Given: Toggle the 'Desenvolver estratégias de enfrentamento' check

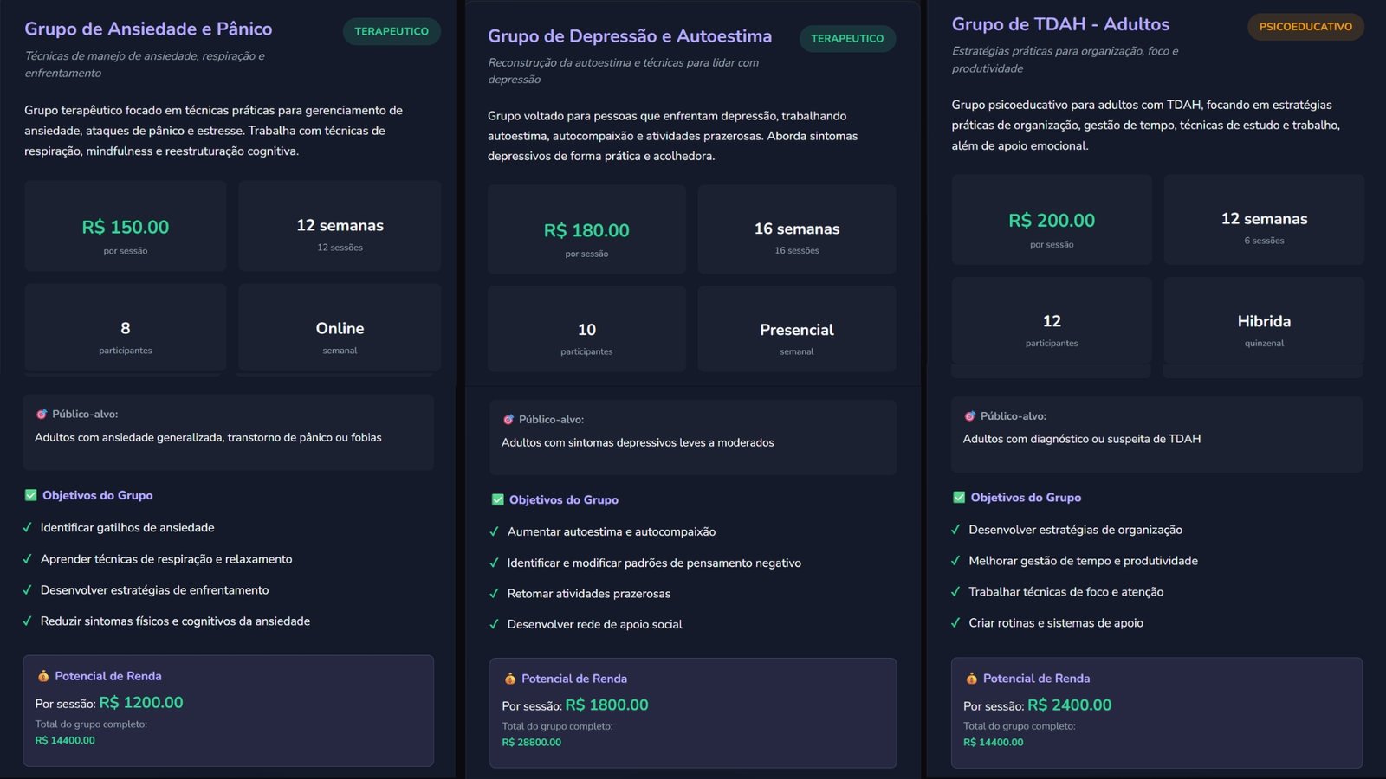Looking at the screenshot, I should 29,590.
